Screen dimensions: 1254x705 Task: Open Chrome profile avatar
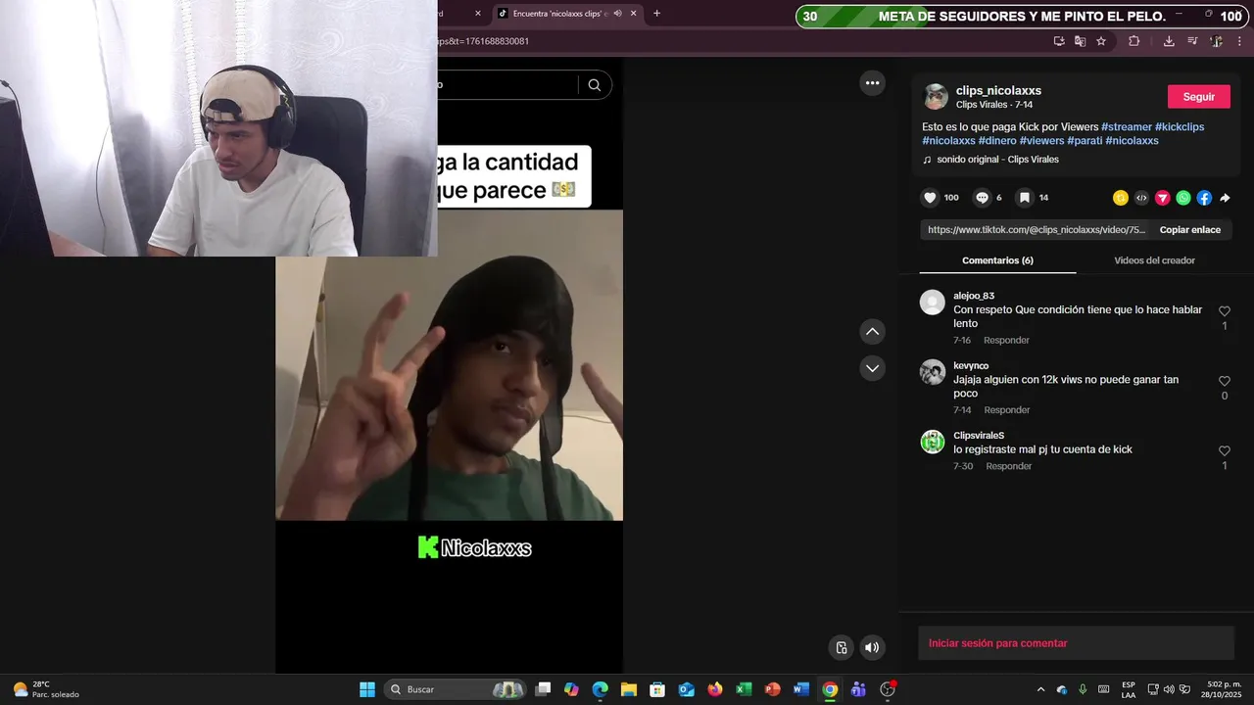coord(1216,41)
